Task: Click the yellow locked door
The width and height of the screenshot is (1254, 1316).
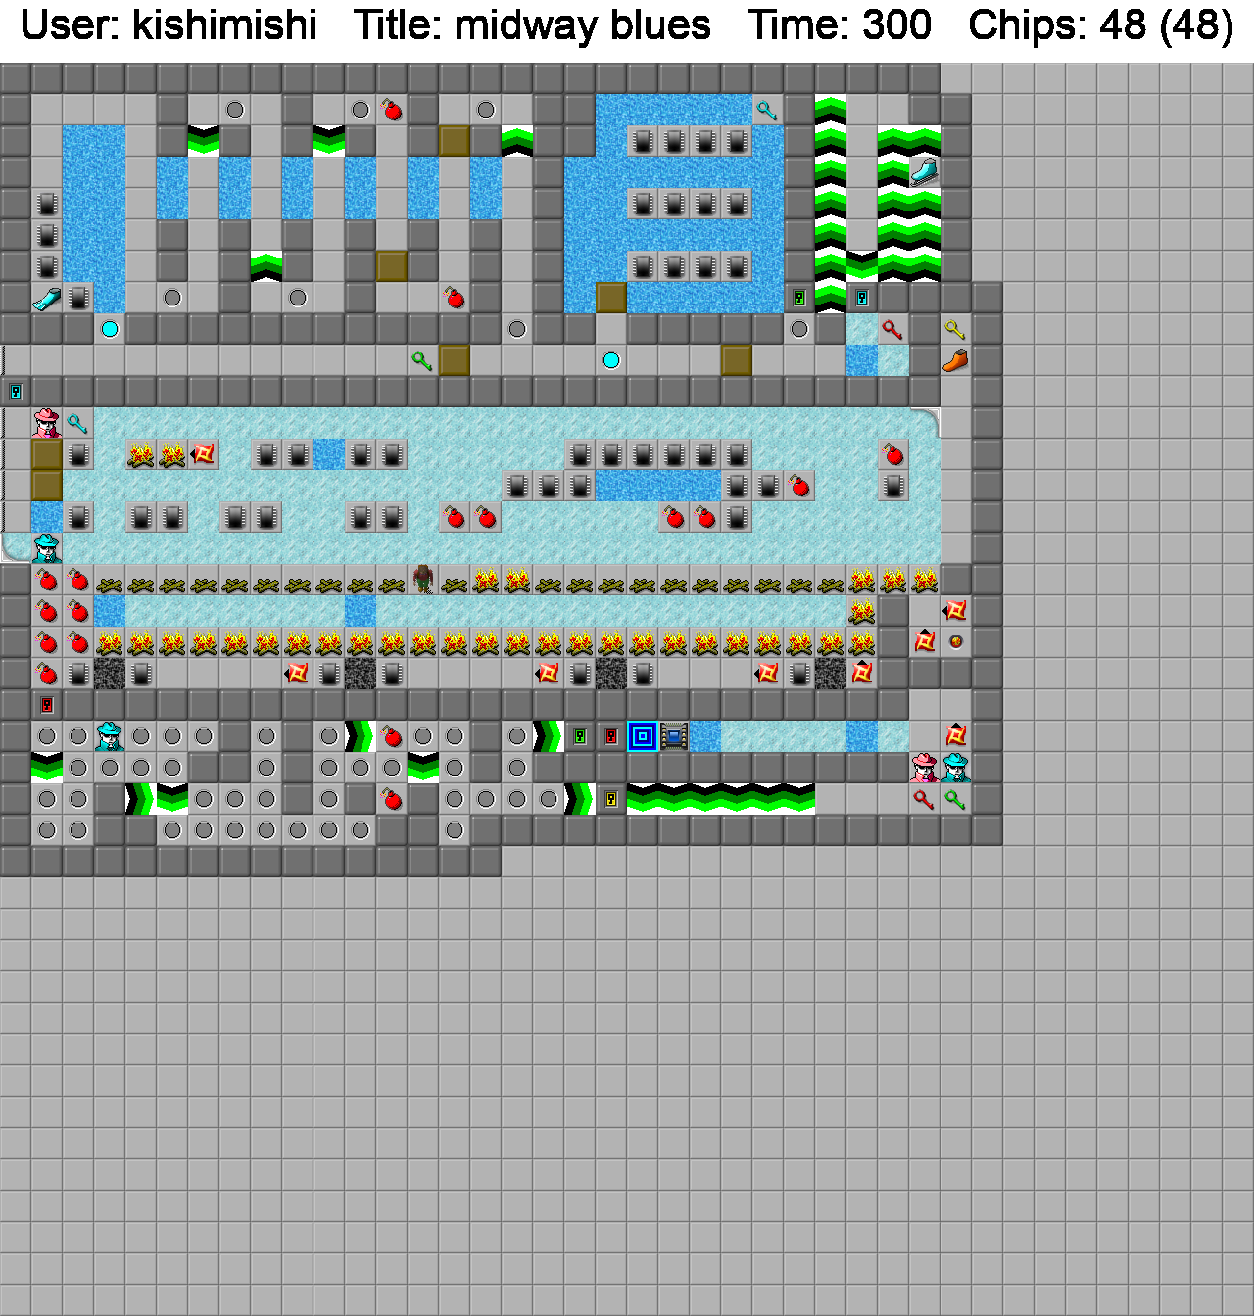Action: click(610, 799)
